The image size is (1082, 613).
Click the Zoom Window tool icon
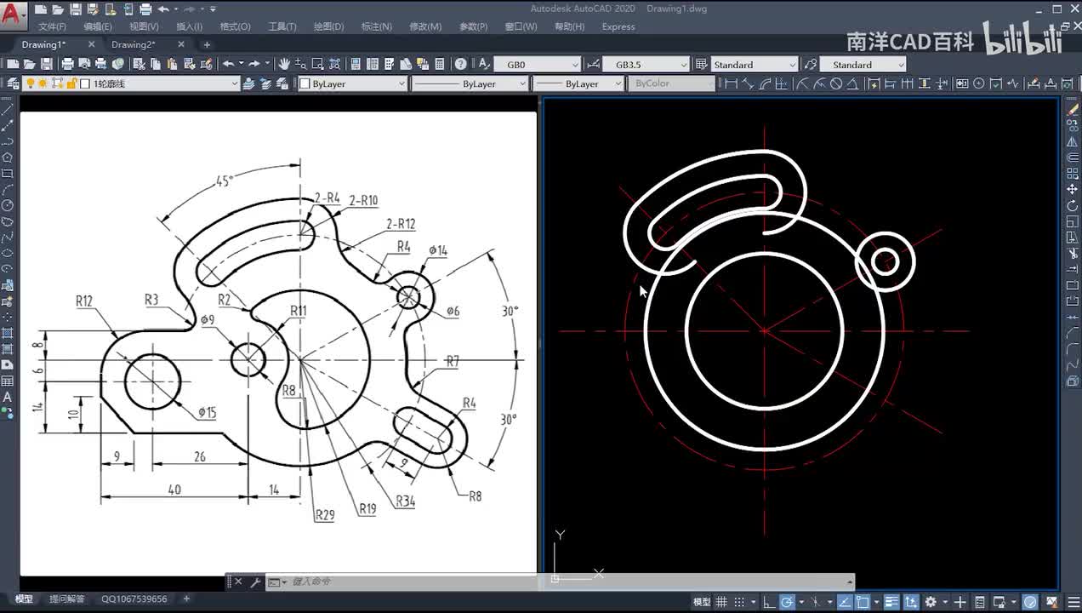tap(317, 64)
